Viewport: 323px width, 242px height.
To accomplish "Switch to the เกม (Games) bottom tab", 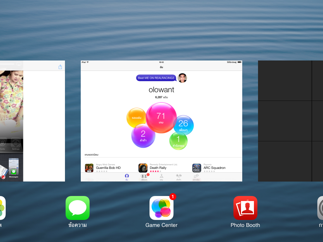I will [x=161, y=177].
